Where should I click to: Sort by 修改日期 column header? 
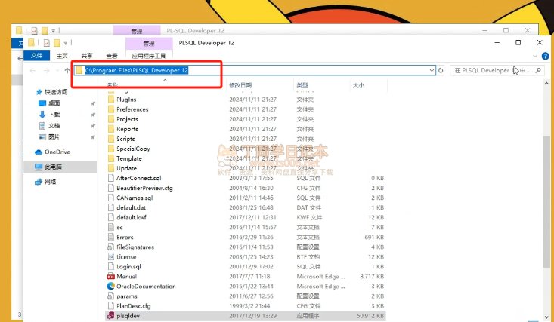(x=240, y=85)
